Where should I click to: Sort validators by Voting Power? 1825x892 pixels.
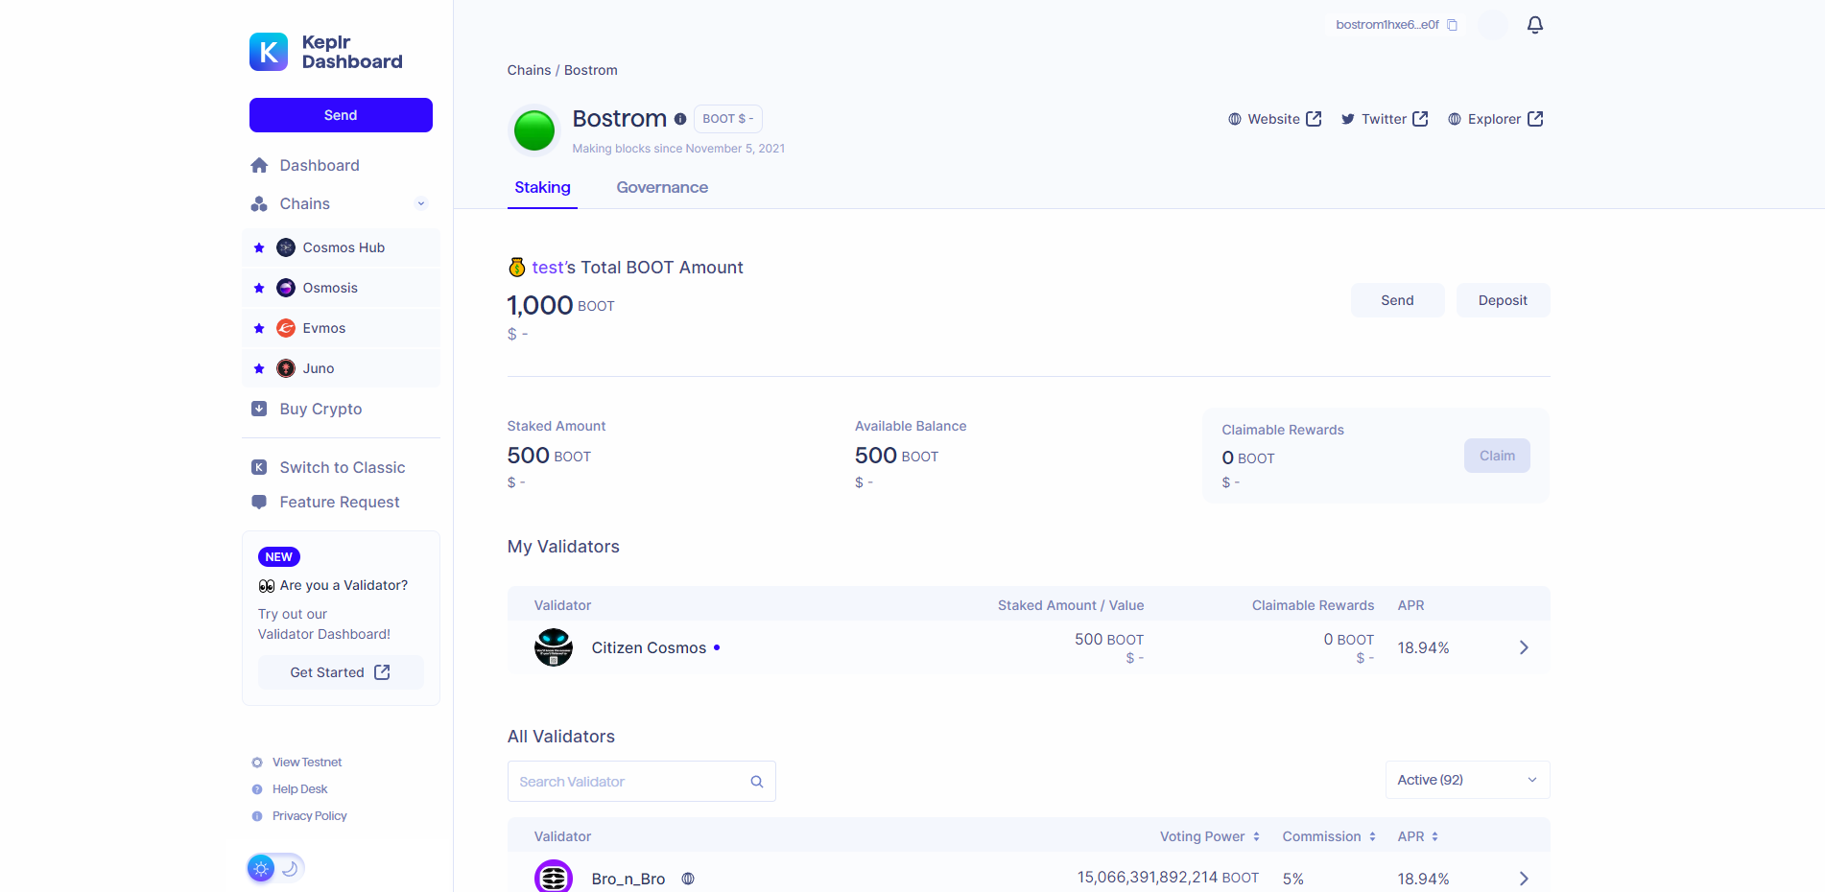[x=1209, y=836]
